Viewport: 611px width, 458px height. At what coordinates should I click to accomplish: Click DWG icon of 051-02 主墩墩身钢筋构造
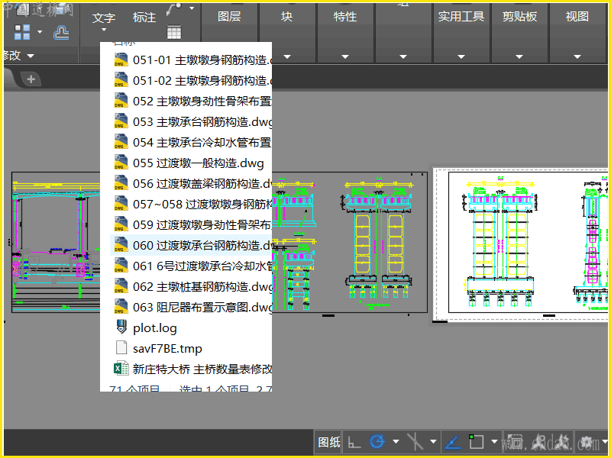[121, 81]
